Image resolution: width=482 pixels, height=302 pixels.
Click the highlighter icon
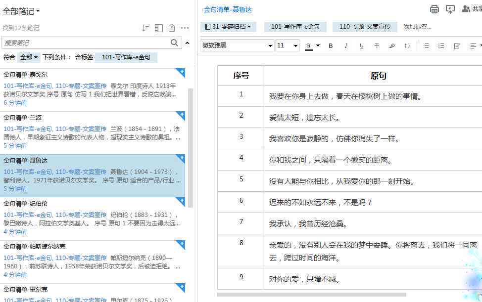[x=392, y=46]
